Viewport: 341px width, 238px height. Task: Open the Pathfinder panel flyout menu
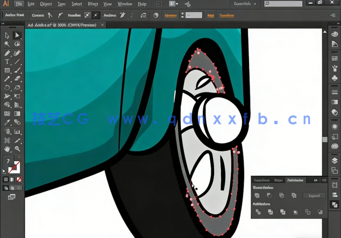pos(324,180)
